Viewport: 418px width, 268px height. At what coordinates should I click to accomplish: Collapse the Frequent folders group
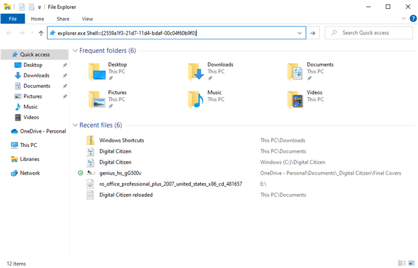tap(75, 50)
